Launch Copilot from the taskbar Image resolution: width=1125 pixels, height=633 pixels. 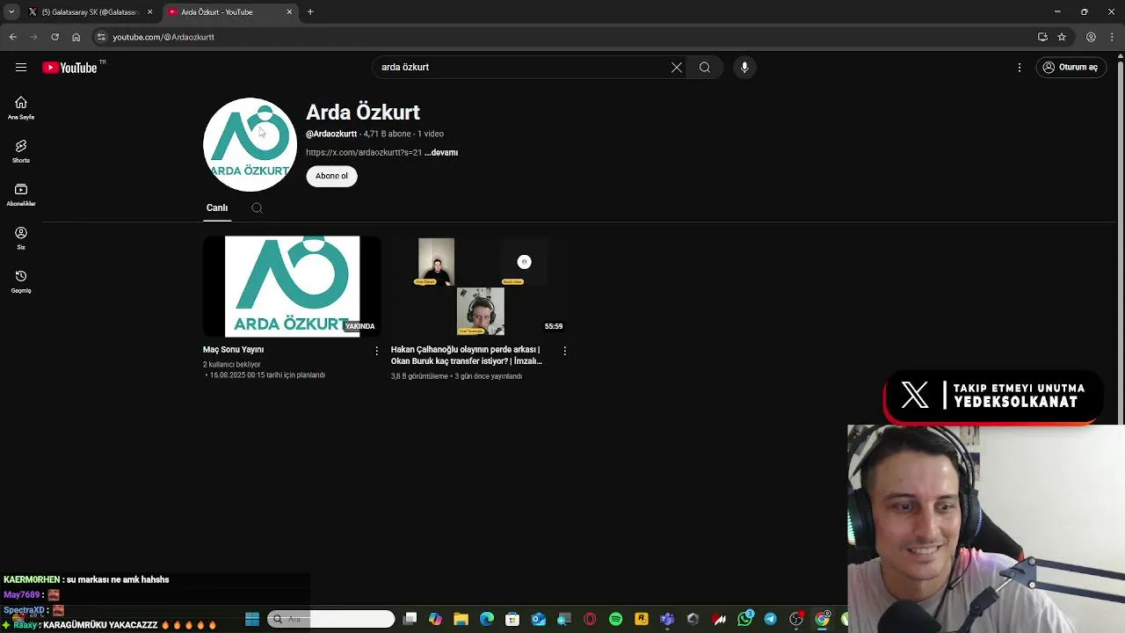click(435, 619)
